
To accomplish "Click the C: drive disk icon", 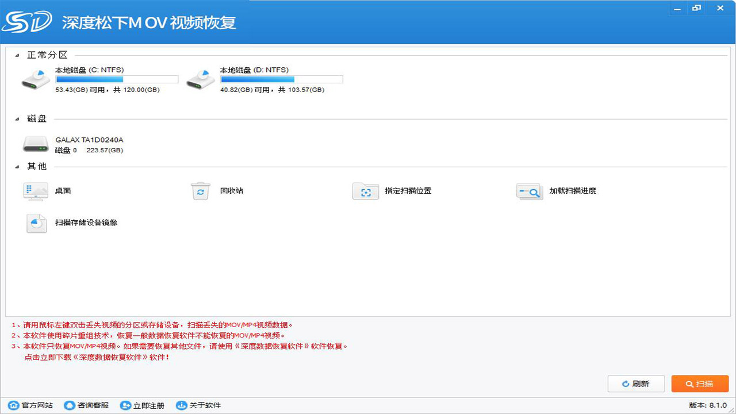I will [35, 79].
